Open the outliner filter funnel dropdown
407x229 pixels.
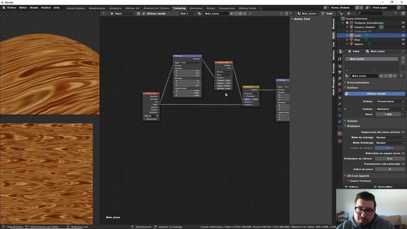397,13
